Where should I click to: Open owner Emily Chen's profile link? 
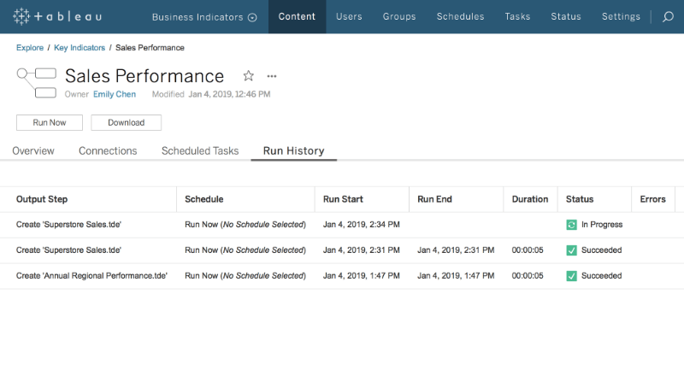pos(114,94)
